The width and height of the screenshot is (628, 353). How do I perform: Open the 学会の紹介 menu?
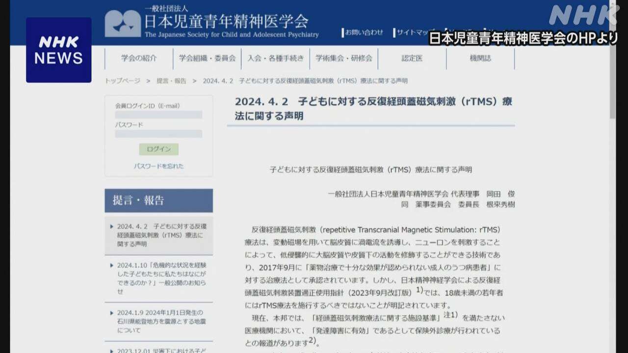tap(139, 58)
